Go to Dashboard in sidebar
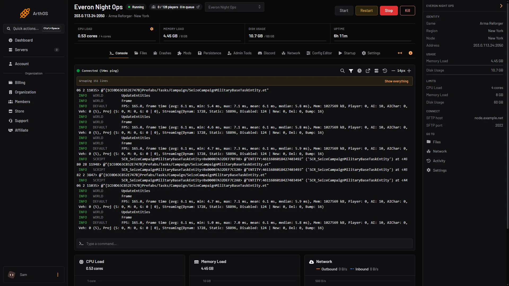This screenshot has width=509, height=286. point(34,40)
